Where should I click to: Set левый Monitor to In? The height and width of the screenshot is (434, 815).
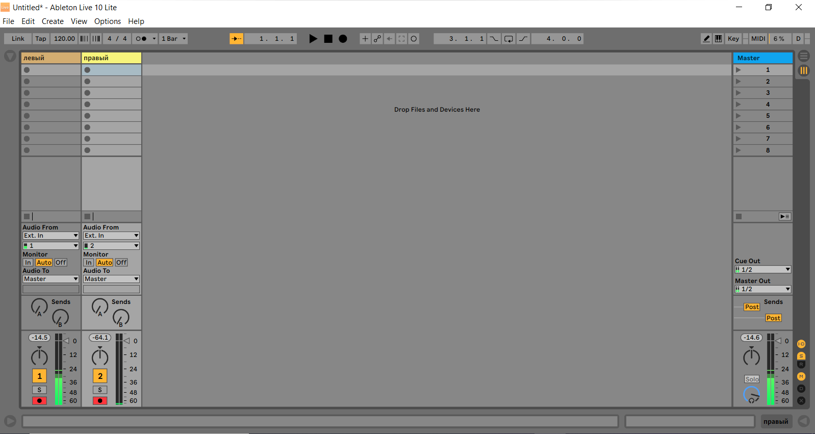[28, 263]
